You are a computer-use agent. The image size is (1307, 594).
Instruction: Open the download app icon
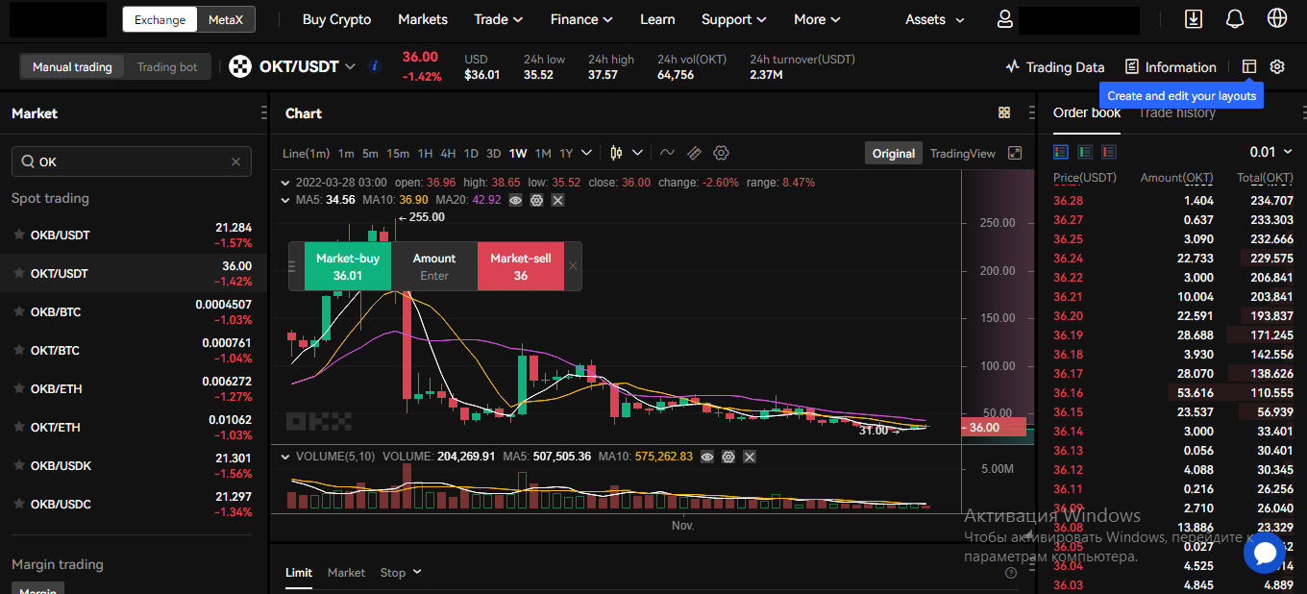1193,19
